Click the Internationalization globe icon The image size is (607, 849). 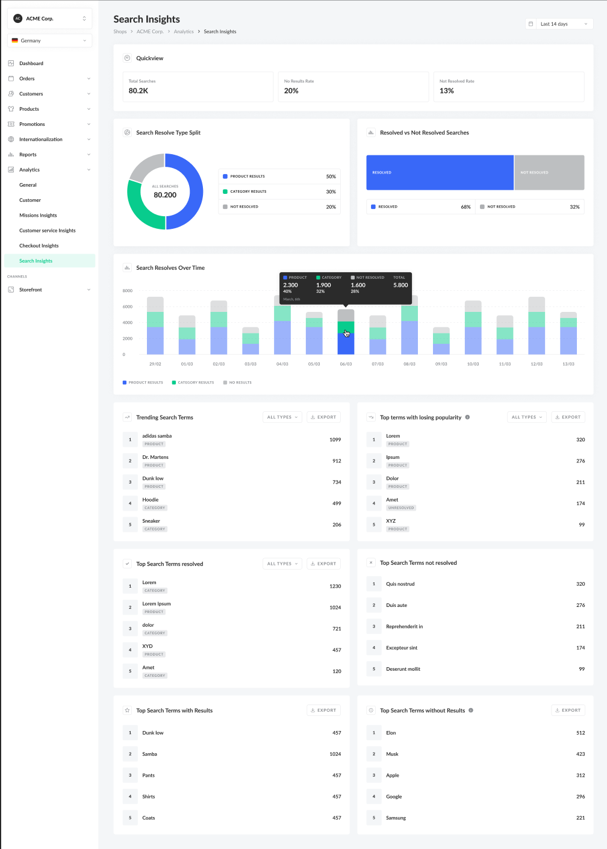pyautogui.click(x=11, y=139)
